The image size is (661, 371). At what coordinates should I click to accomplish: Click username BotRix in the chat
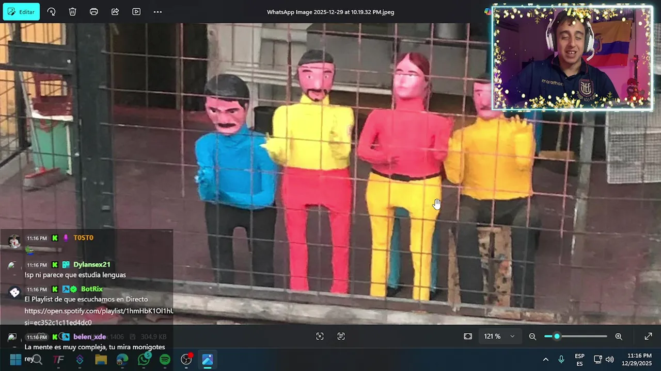(x=91, y=289)
